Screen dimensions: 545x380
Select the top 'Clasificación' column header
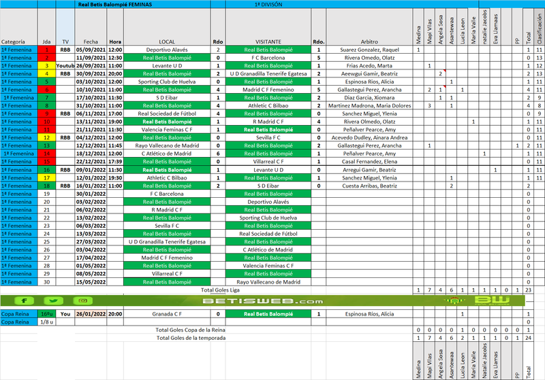click(539, 27)
